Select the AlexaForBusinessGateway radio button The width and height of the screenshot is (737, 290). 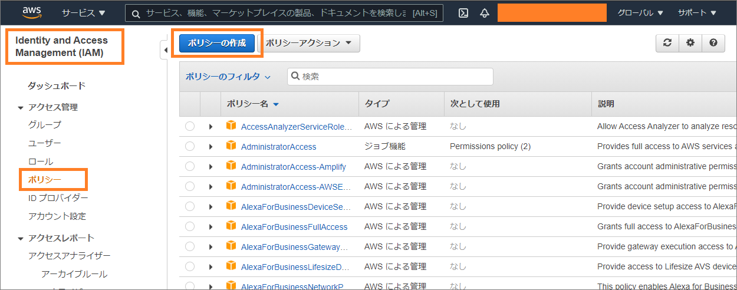(189, 246)
